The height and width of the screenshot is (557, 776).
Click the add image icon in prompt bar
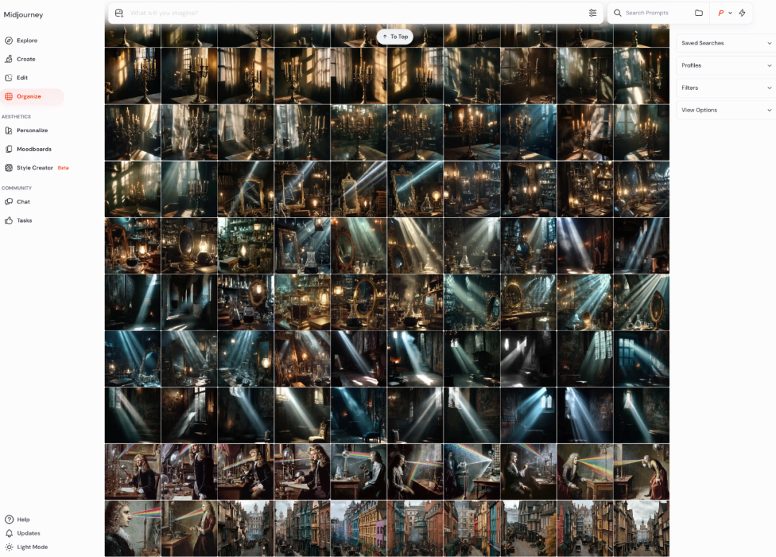tap(119, 13)
